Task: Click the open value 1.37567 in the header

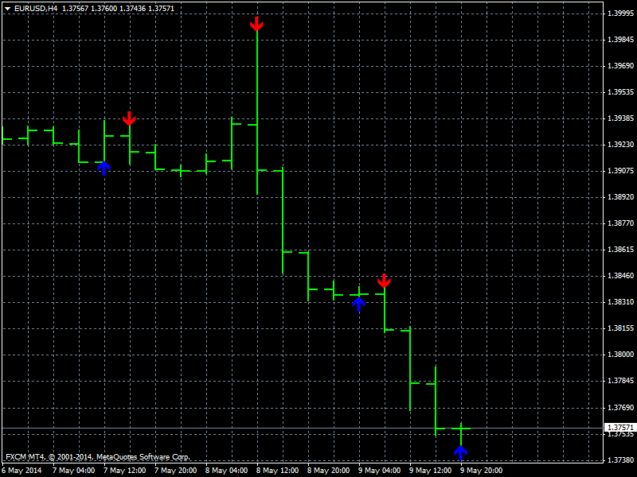Action: pyautogui.click(x=75, y=8)
